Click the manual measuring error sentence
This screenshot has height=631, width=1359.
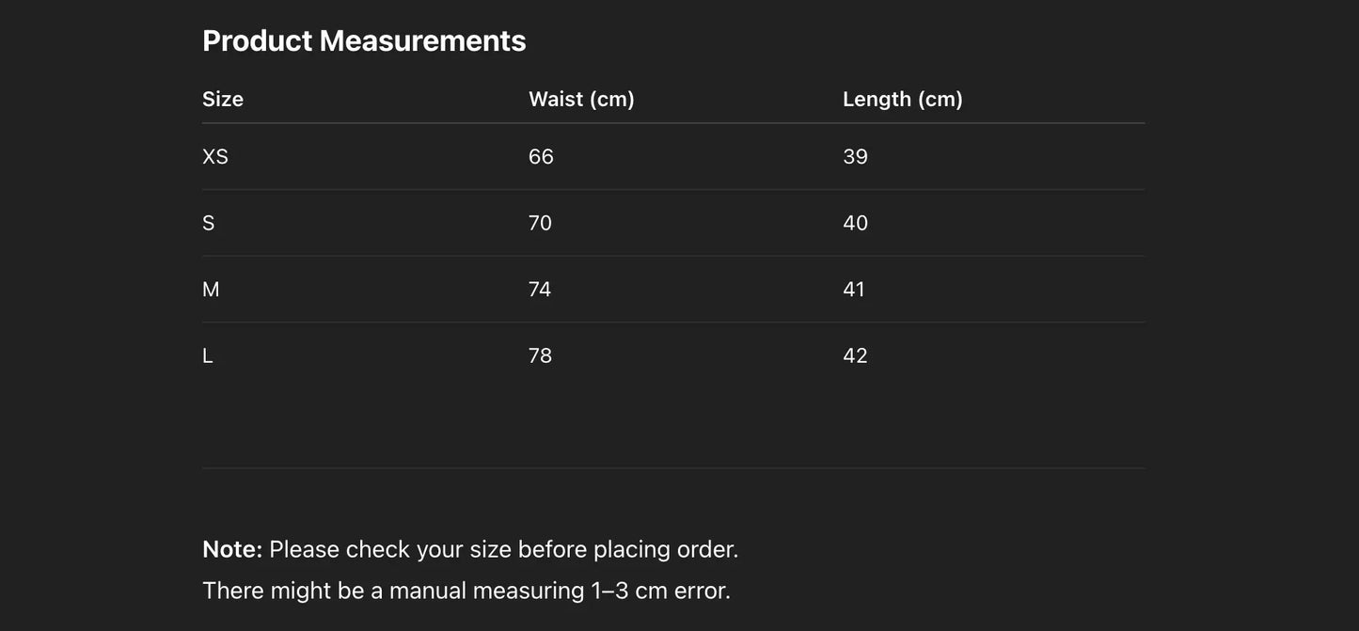(466, 591)
